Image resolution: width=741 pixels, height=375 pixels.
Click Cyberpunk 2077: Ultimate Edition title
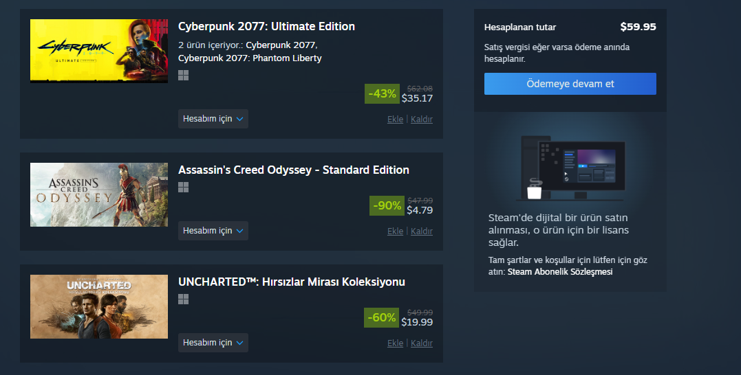click(266, 27)
